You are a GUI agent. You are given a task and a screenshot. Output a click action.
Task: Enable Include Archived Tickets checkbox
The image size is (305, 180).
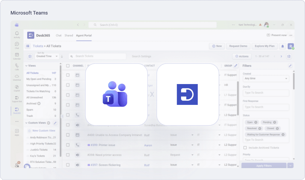click(x=245, y=148)
